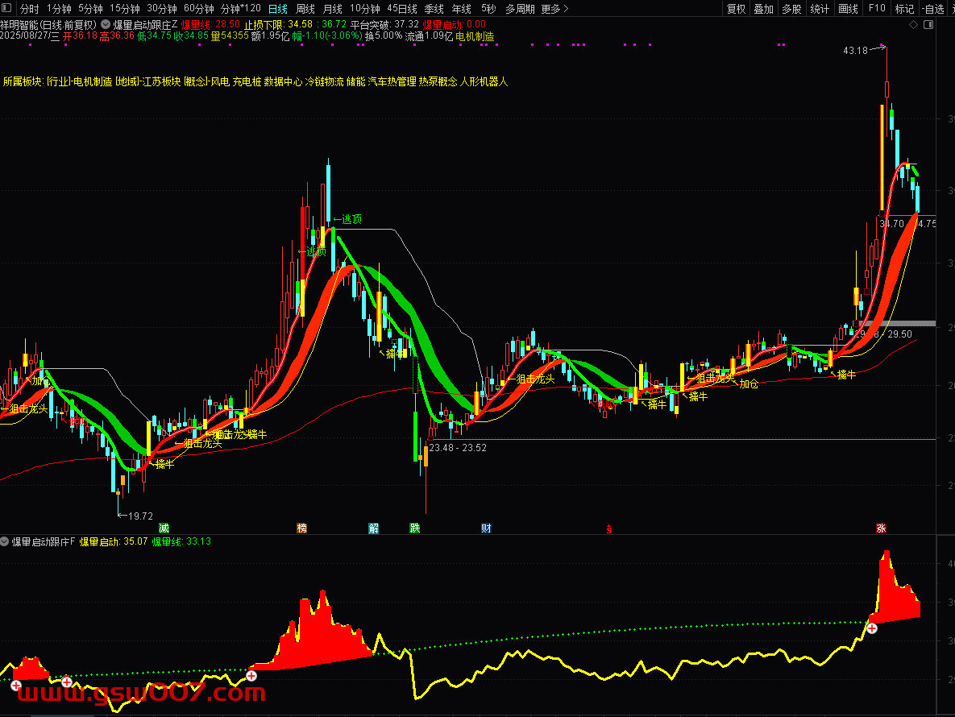The width and height of the screenshot is (955, 717).
Task: Click the 江苏板块 region tag
Action: 161,81
